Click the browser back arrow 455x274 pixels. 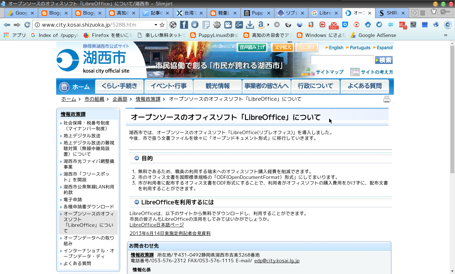tap(7, 25)
